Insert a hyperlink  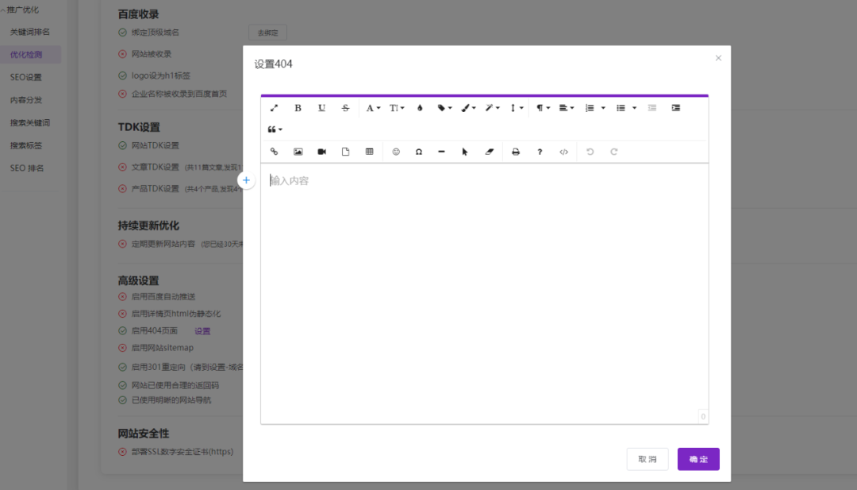274,152
